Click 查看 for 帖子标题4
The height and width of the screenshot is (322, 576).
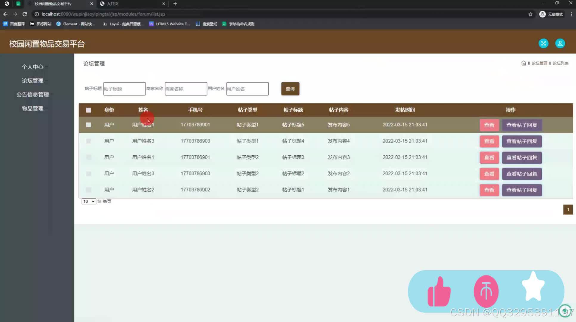(489, 141)
